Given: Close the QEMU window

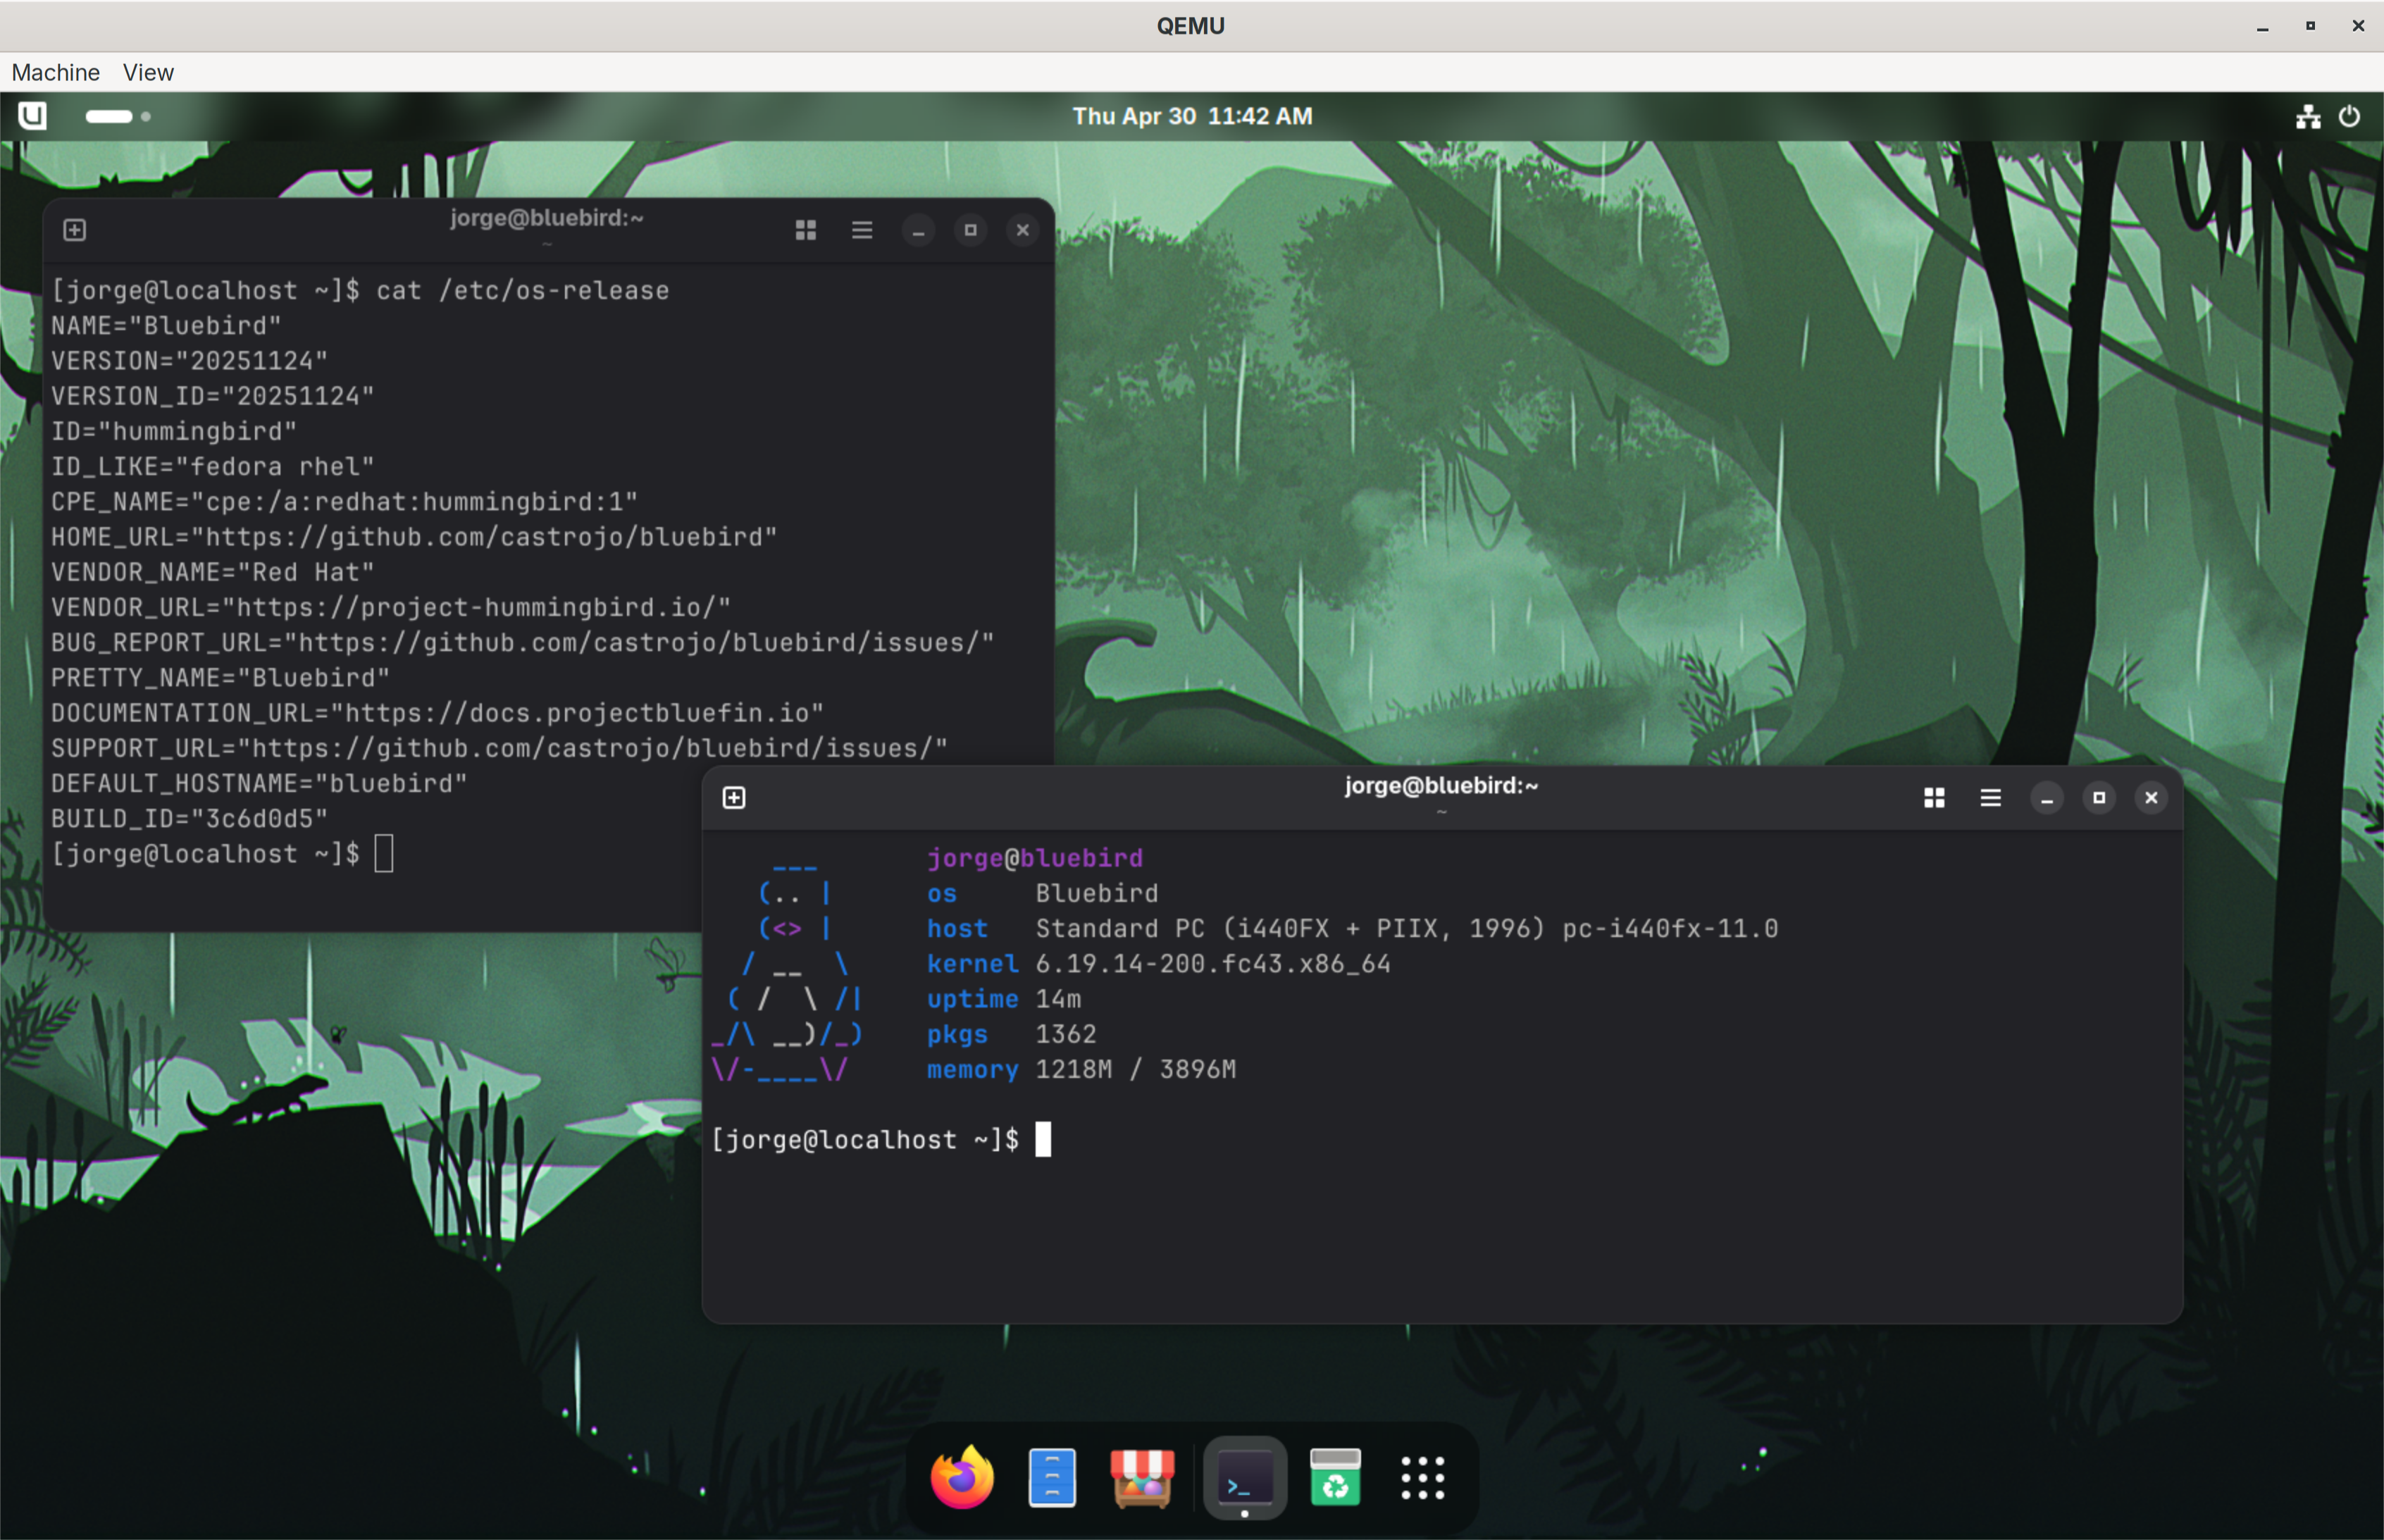Looking at the screenshot, I should pyautogui.click(x=2358, y=26).
